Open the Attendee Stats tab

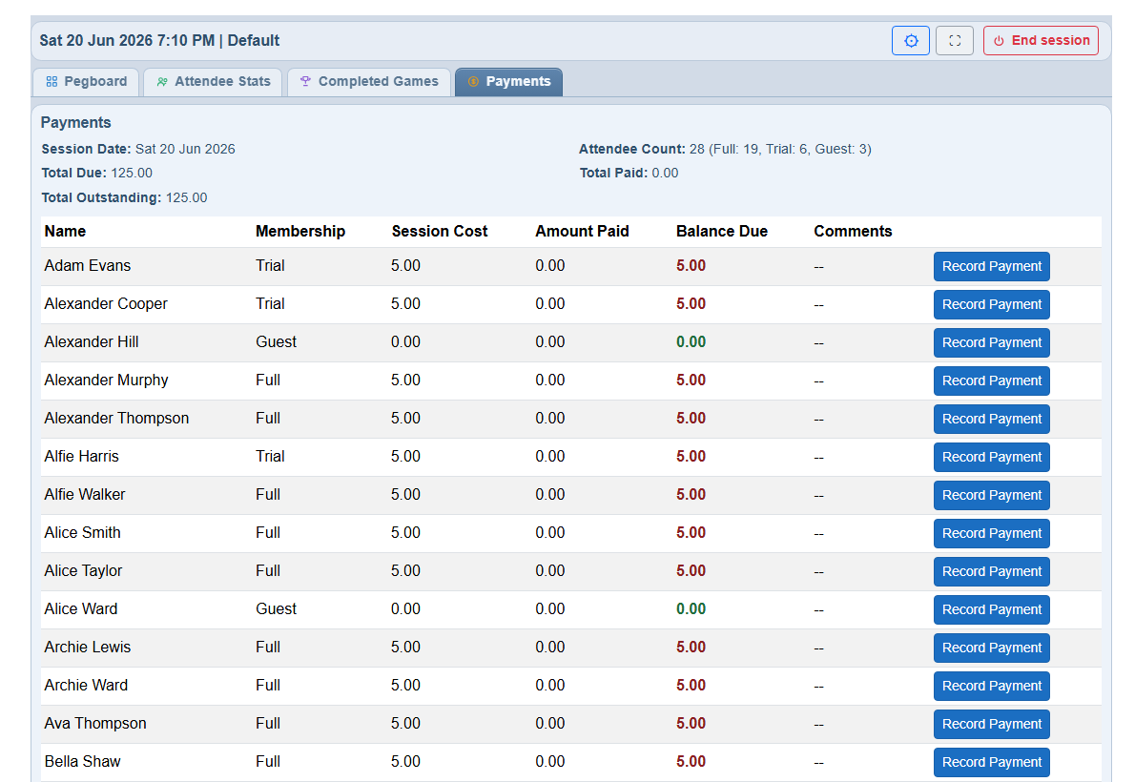click(214, 82)
